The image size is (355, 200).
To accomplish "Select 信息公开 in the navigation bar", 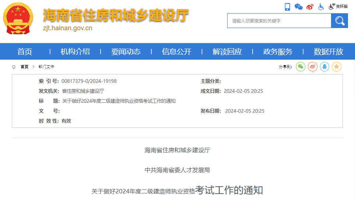I will pos(176,52).
